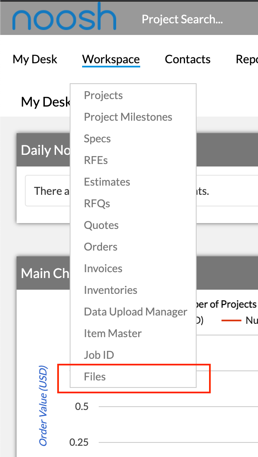Open the Workspace menu

coord(111,59)
